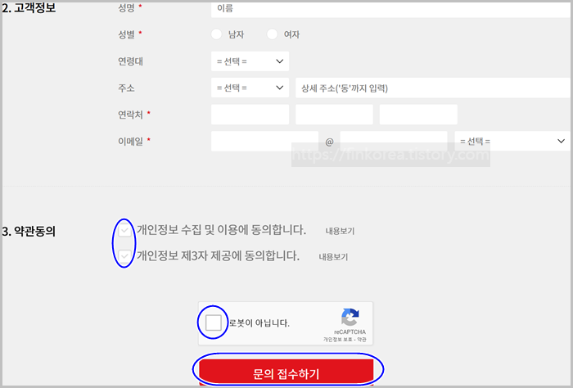Select the 여자 radio button

[x=273, y=34]
